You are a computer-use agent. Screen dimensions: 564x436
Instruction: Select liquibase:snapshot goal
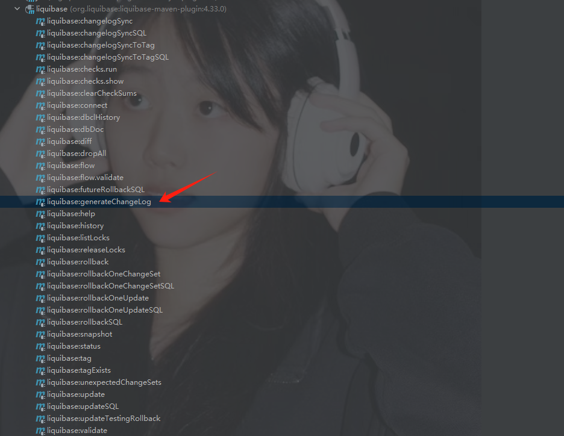point(80,334)
